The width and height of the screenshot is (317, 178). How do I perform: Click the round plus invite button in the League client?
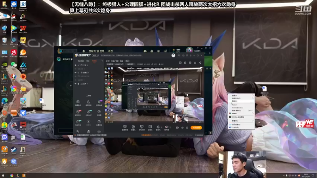[71, 85]
